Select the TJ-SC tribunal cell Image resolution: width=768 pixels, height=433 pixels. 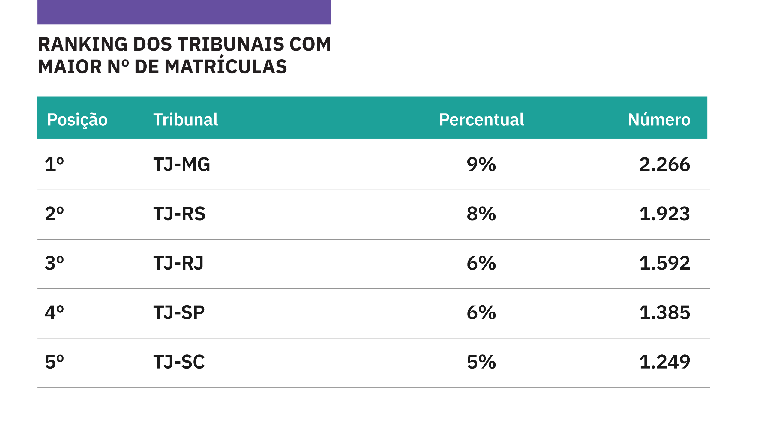179,362
